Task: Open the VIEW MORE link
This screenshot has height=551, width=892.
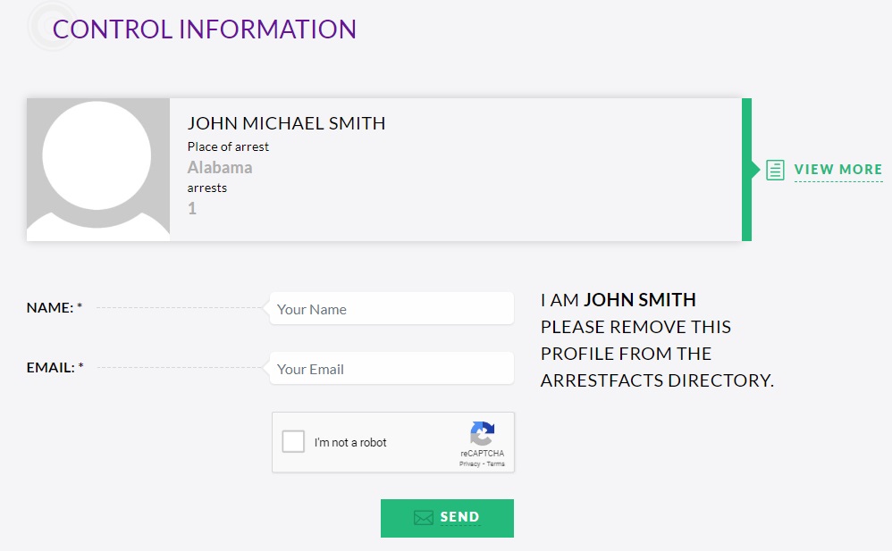Action: [837, 169]
